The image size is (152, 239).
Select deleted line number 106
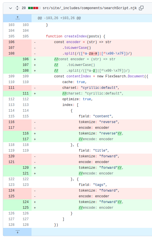11,42
